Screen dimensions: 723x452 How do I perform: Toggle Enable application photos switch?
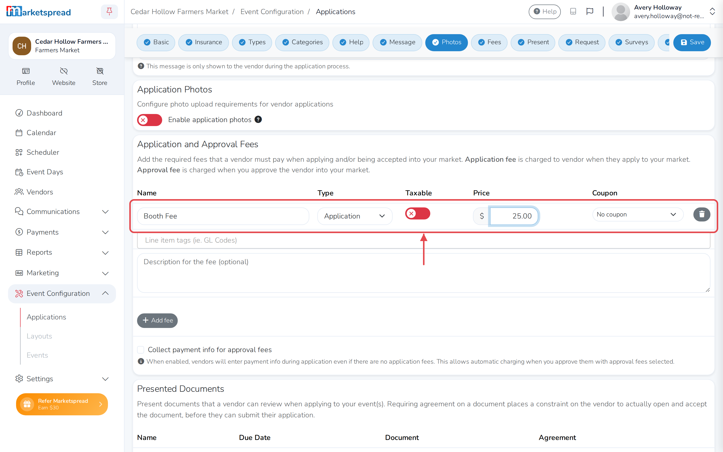coord(150,120)
